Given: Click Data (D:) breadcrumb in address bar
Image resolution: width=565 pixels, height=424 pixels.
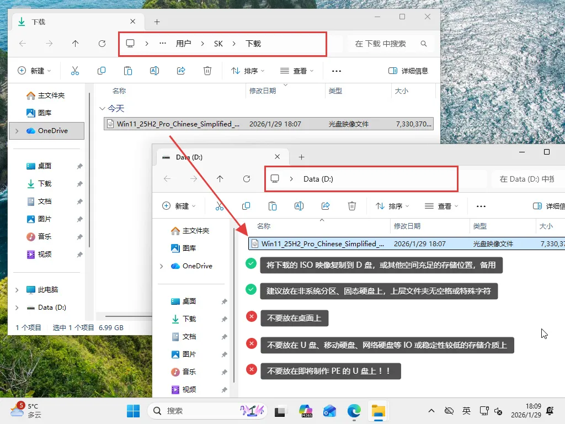Looking at the screenshot, I should click(318, 179).
